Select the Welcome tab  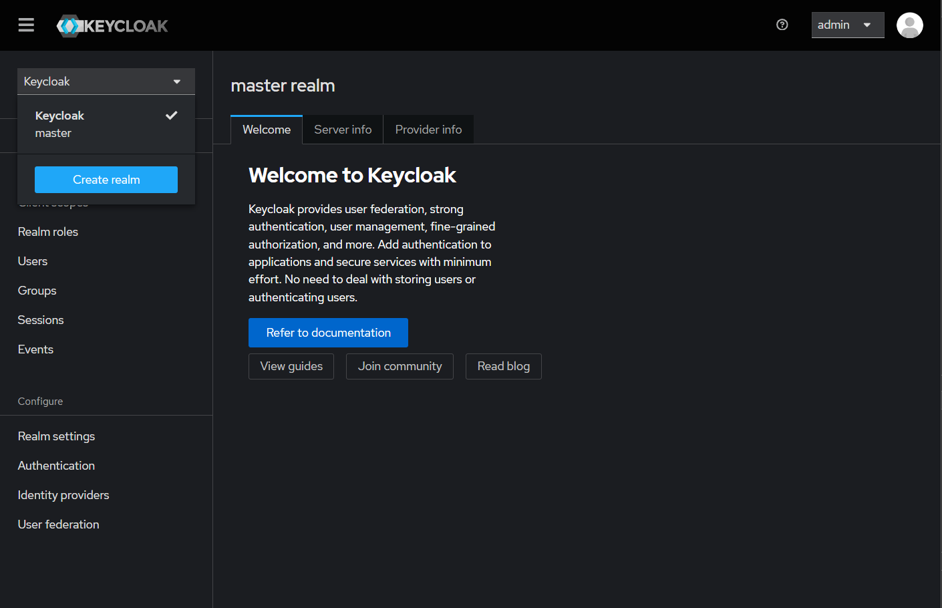click(266, 129)
